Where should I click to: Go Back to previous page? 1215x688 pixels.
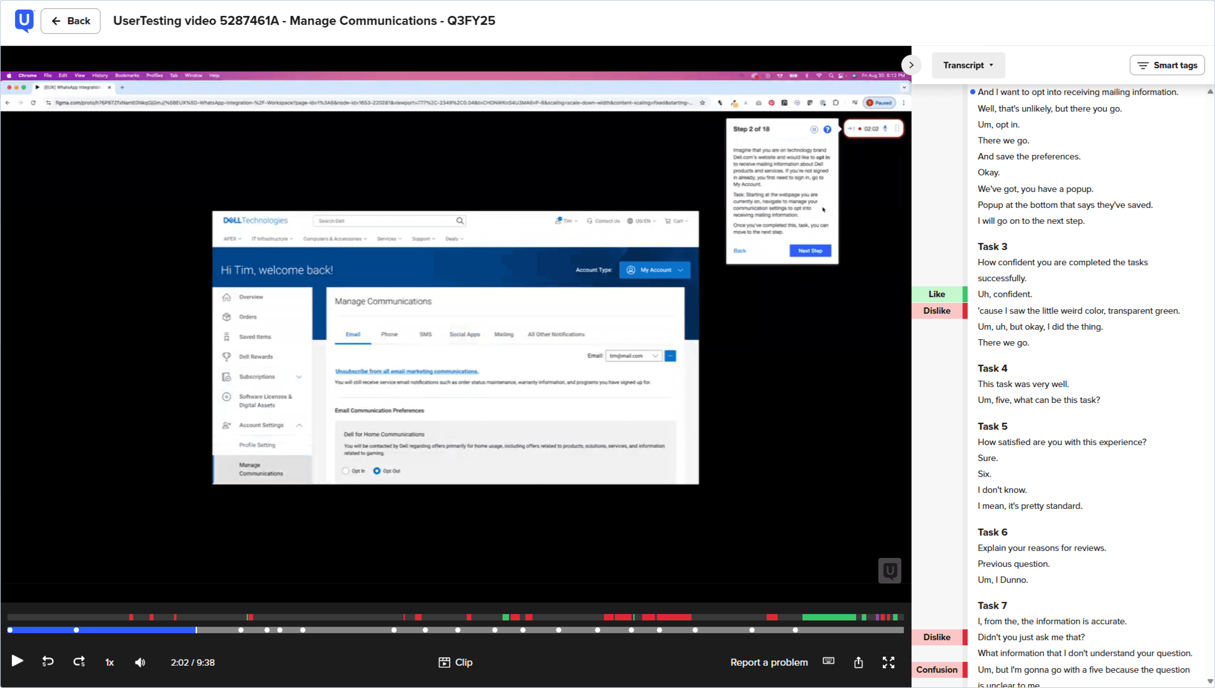pyautogui.click(x=70, y=21)
